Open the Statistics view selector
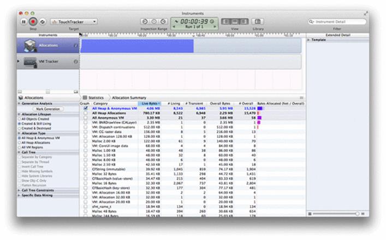 [x=96, y=98]
